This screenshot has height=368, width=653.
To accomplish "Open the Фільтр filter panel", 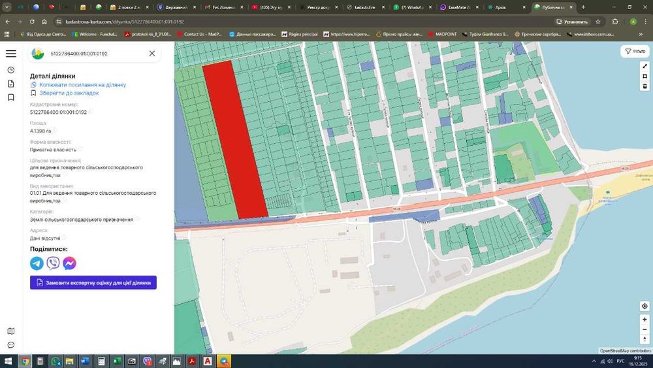I will [x=635, y=51].
